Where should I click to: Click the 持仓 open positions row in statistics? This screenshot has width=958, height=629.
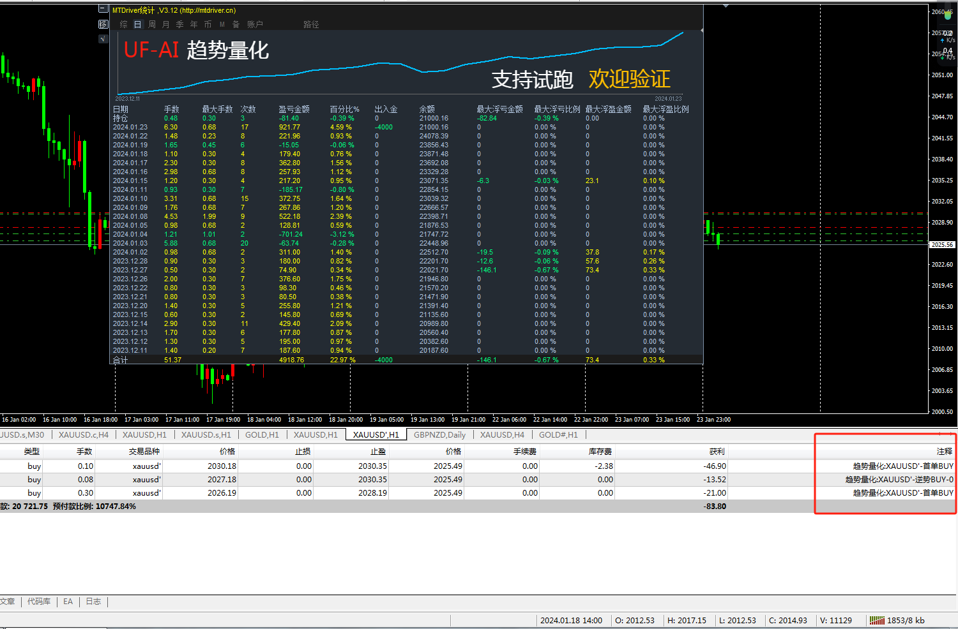(406, 118)
